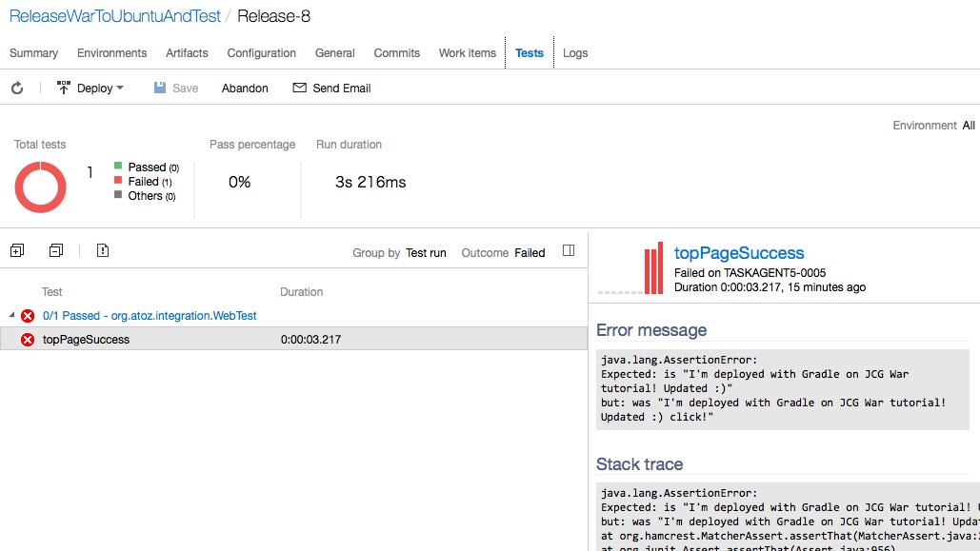
Task: Click the 0% pass percentage value
Action: point(239,182)
